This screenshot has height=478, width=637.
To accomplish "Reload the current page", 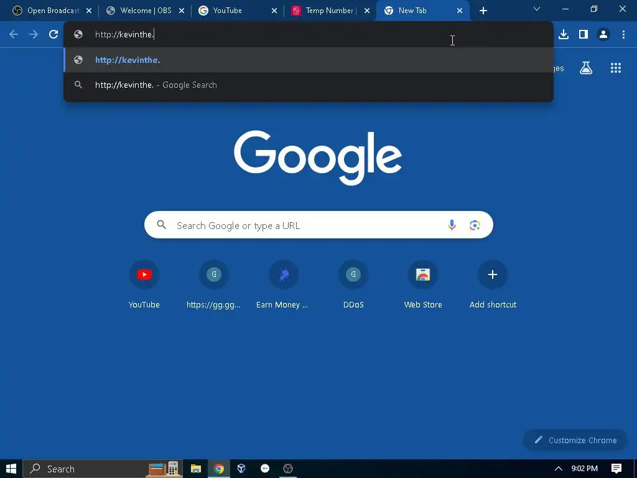I will click(x=53, y=35).
